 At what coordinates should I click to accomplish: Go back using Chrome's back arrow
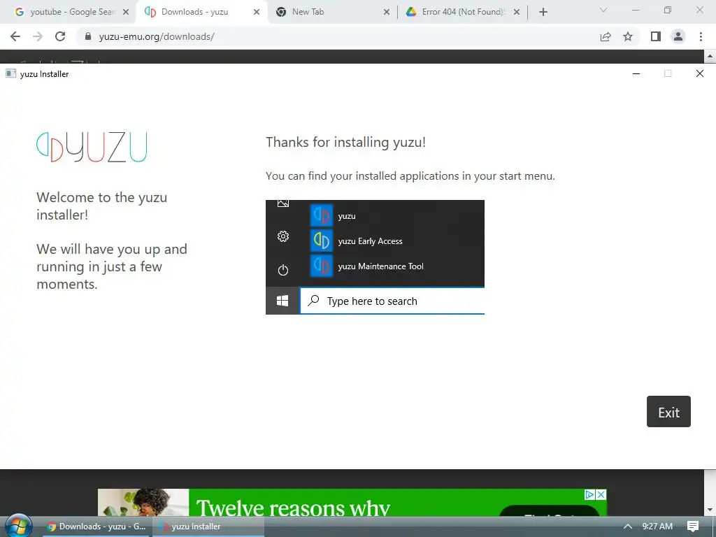click(x=15, y=36)
